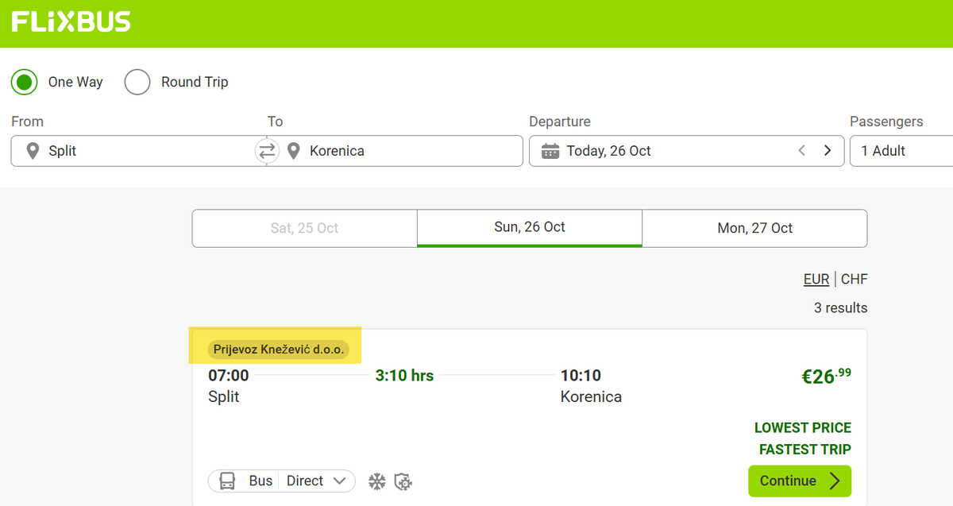Click the calendar icon in Departure
Viewport: 953px width, 506px height.
tap(550, 151)
